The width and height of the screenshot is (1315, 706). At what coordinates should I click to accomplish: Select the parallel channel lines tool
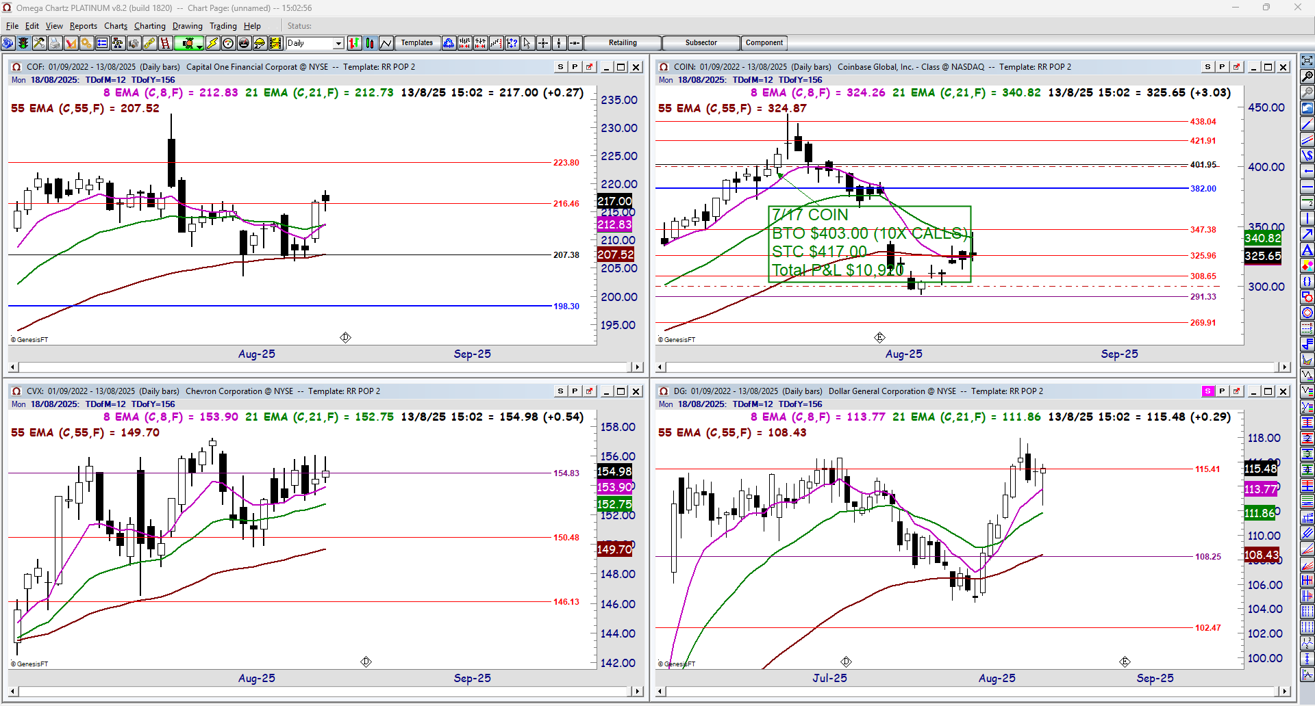[x=1307, y=140]
